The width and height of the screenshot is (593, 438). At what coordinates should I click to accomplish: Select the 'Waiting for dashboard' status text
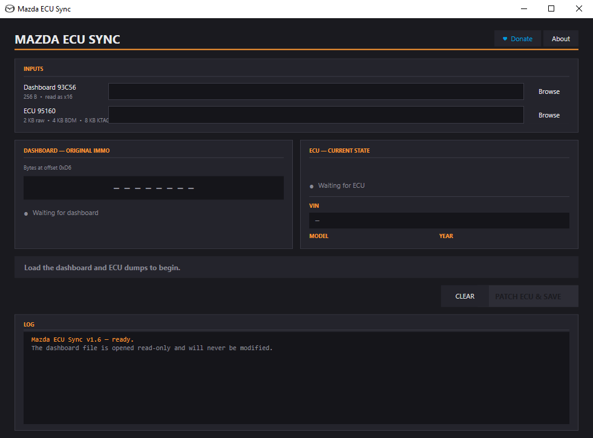pyautogui.click(x=65, y=213)
